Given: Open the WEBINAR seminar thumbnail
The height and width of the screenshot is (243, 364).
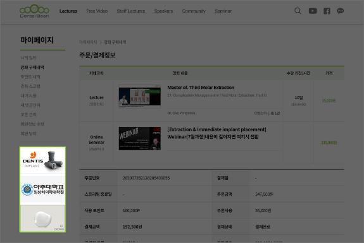Looking at the screenshot, I should [x=140, y=138].
